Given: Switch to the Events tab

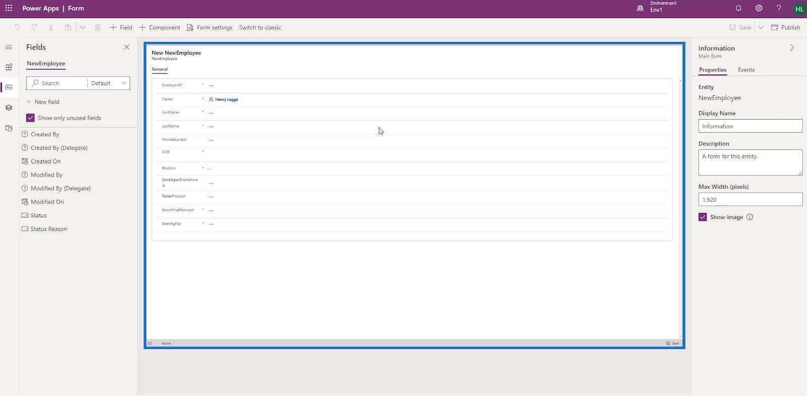Looking at the screenshot, I should tap(746, 70).
